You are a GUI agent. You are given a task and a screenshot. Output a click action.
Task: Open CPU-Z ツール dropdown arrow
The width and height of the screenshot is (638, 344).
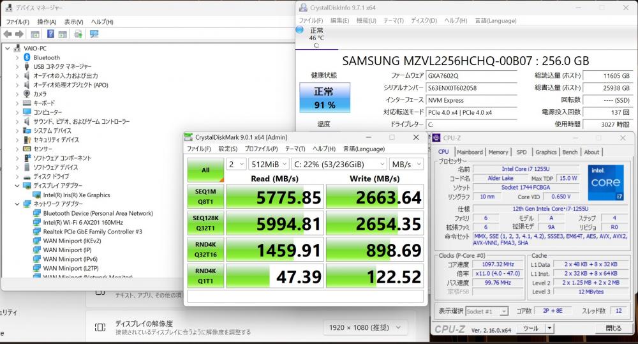[x=550, y=328]
